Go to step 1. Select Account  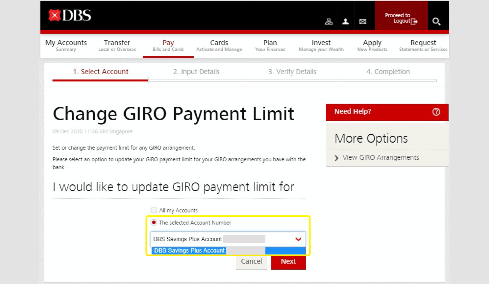(101, 72)
